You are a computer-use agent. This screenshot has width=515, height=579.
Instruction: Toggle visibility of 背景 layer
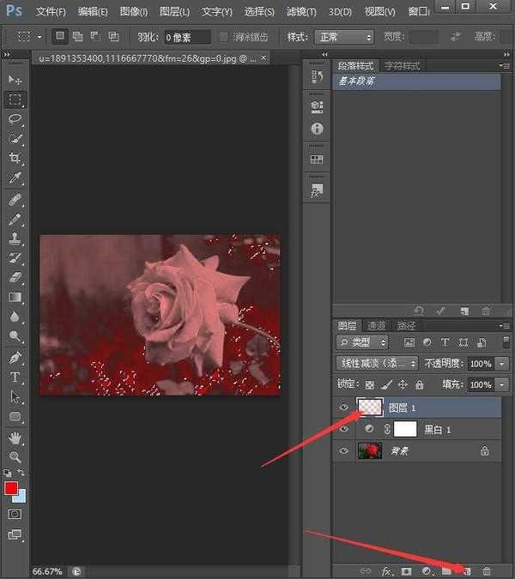pos(344,450)
